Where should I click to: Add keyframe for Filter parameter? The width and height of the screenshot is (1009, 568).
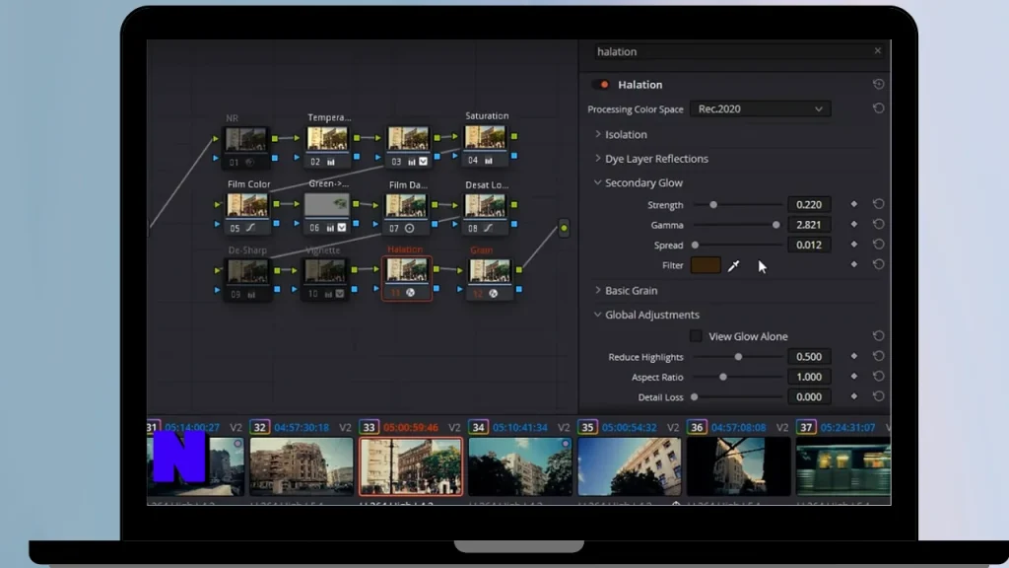tap(854, 264)
